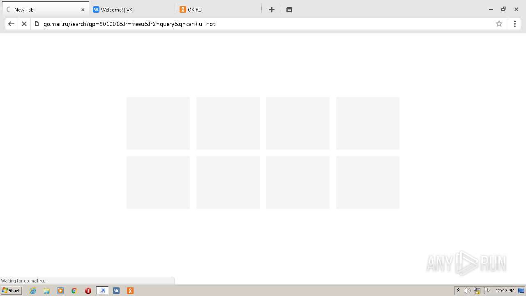
Task: Open the Odnoklassniki shortcut in the taskbar
Action: (130, 291)
